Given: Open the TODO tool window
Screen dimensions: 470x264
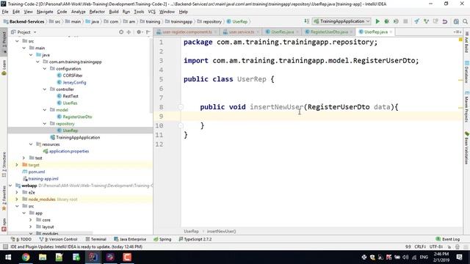Looking at the screenshot, I should point(21,239).
